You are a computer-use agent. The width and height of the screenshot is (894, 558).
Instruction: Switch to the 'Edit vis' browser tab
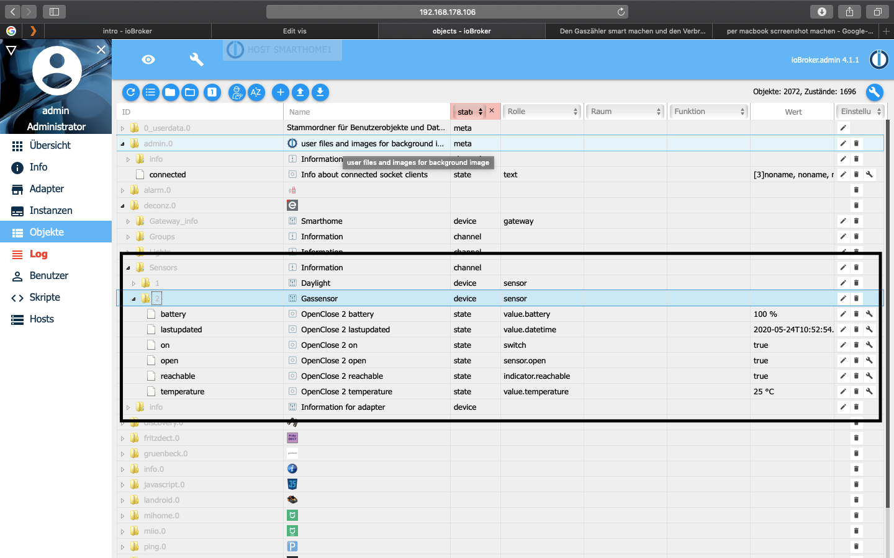[294, 31]
